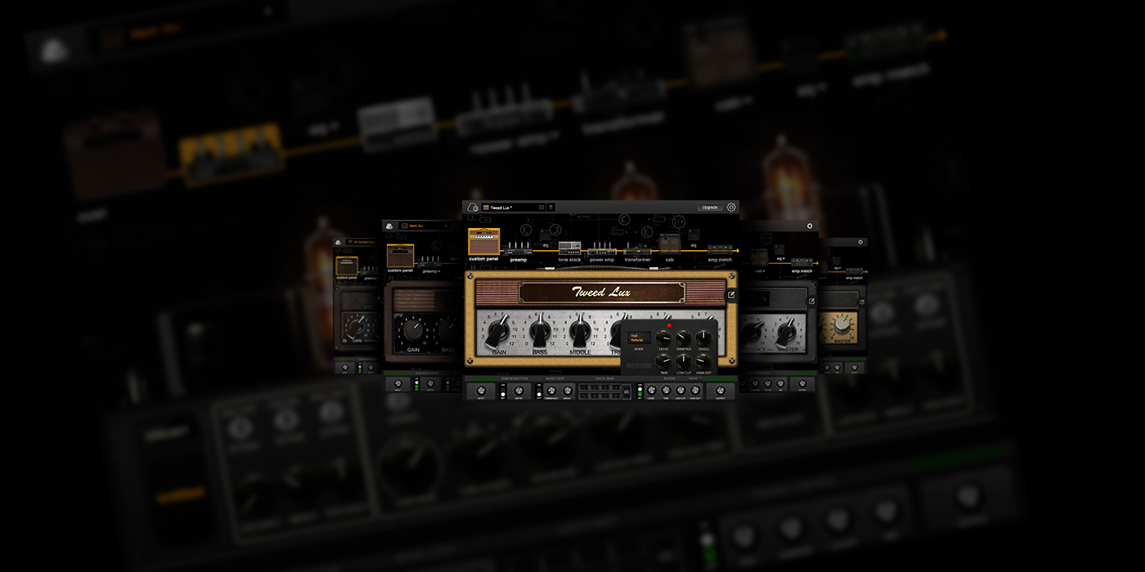
Task: Click the reverb popup DAMPING knob
Action: [x=684, y=337]
